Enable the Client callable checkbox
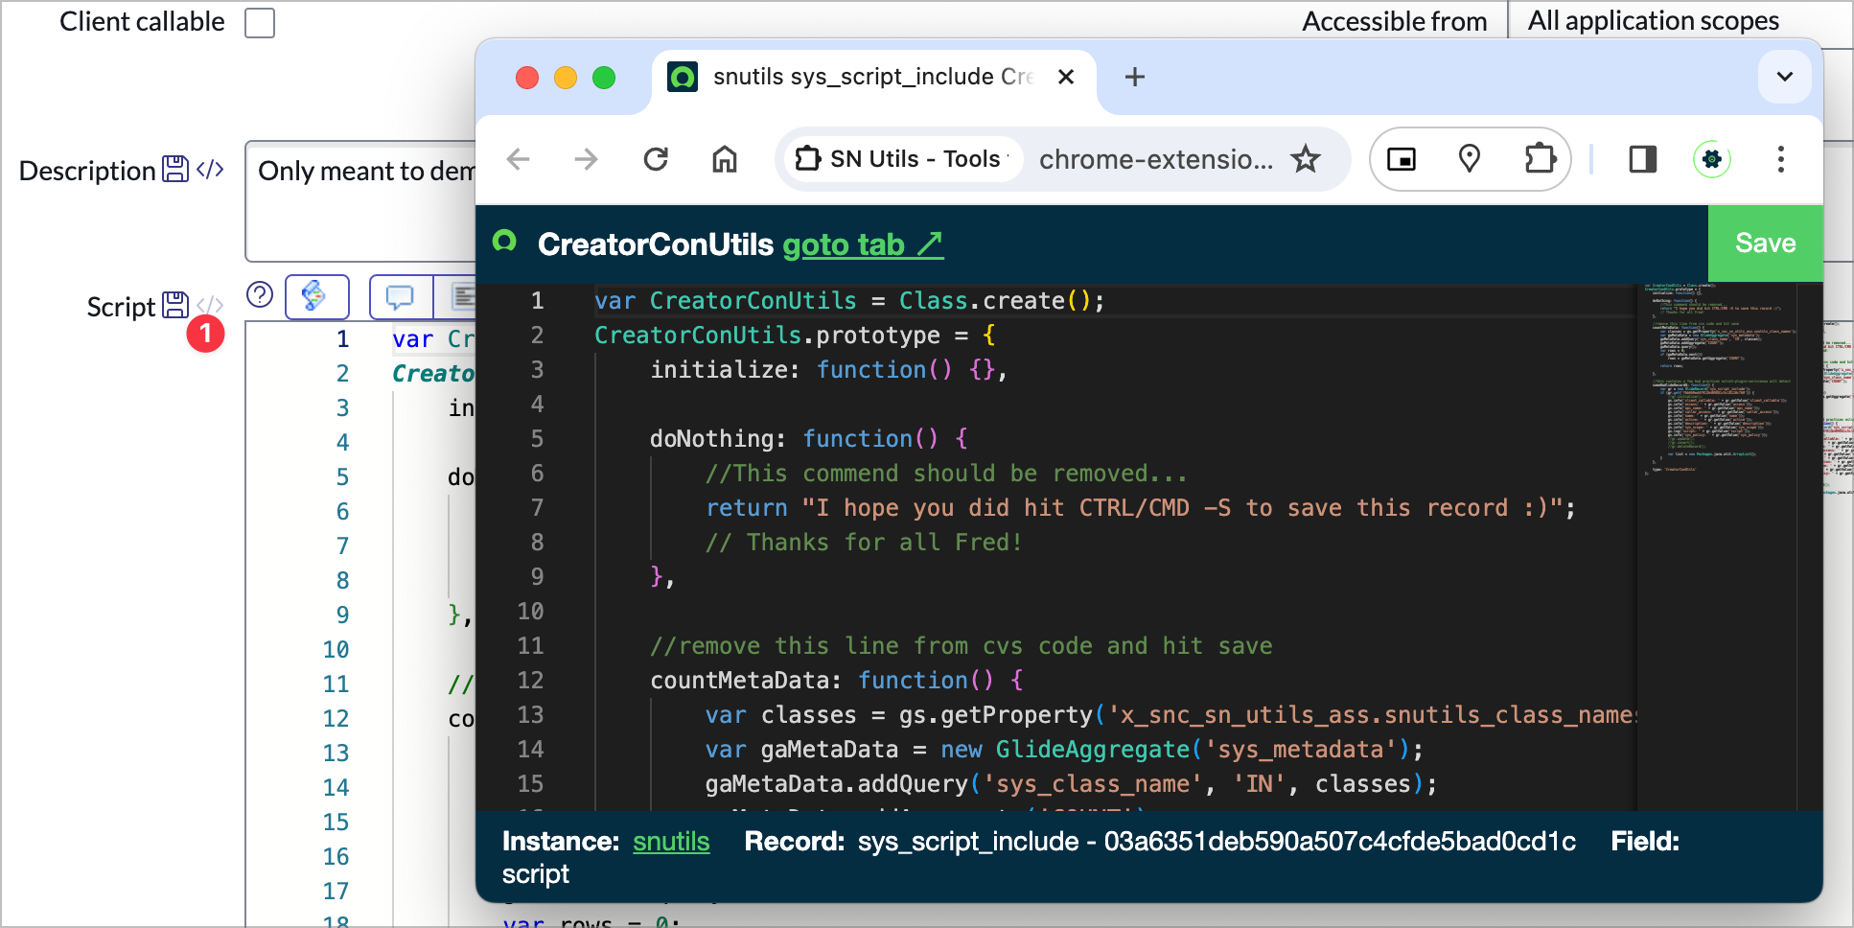The width and height of the screenshot is (1854, 928). 260,22
